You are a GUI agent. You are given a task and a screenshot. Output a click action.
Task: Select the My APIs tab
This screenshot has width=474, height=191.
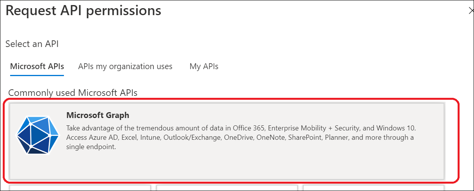[x=204, y=66]
